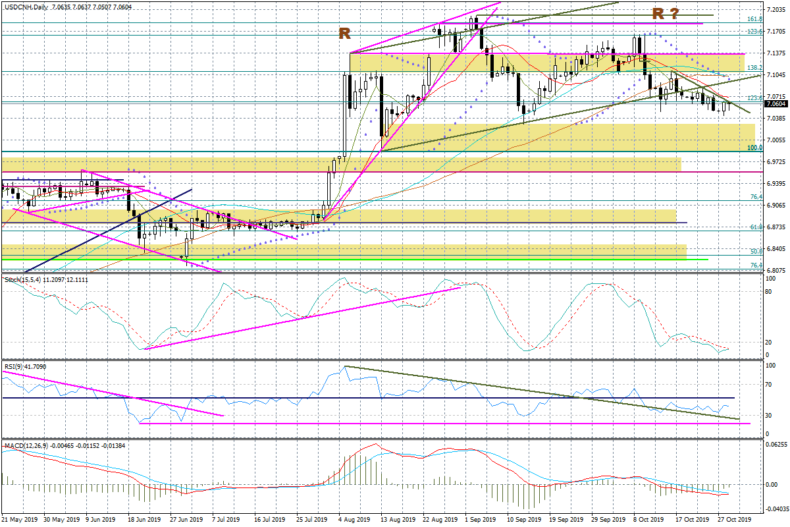
Task: Click the 80 level on Stoch scale
Action: pyautogui.click(x=770, y=292)
